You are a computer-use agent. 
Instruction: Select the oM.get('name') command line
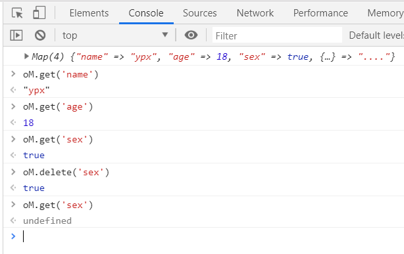click(x=61, y=75)
